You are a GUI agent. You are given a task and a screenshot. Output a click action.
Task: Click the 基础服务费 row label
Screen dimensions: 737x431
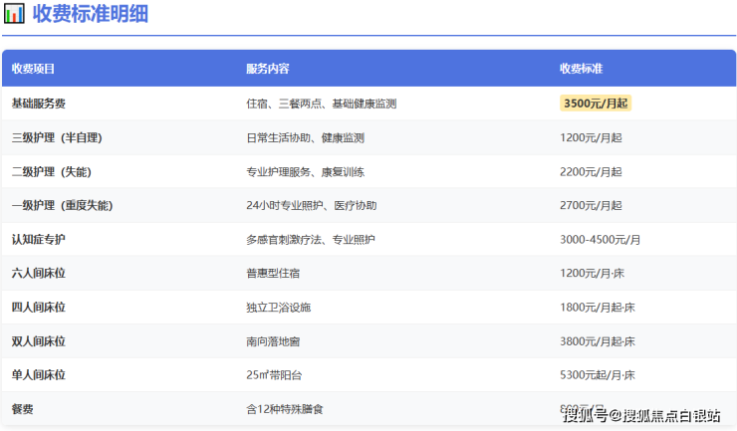39,104
